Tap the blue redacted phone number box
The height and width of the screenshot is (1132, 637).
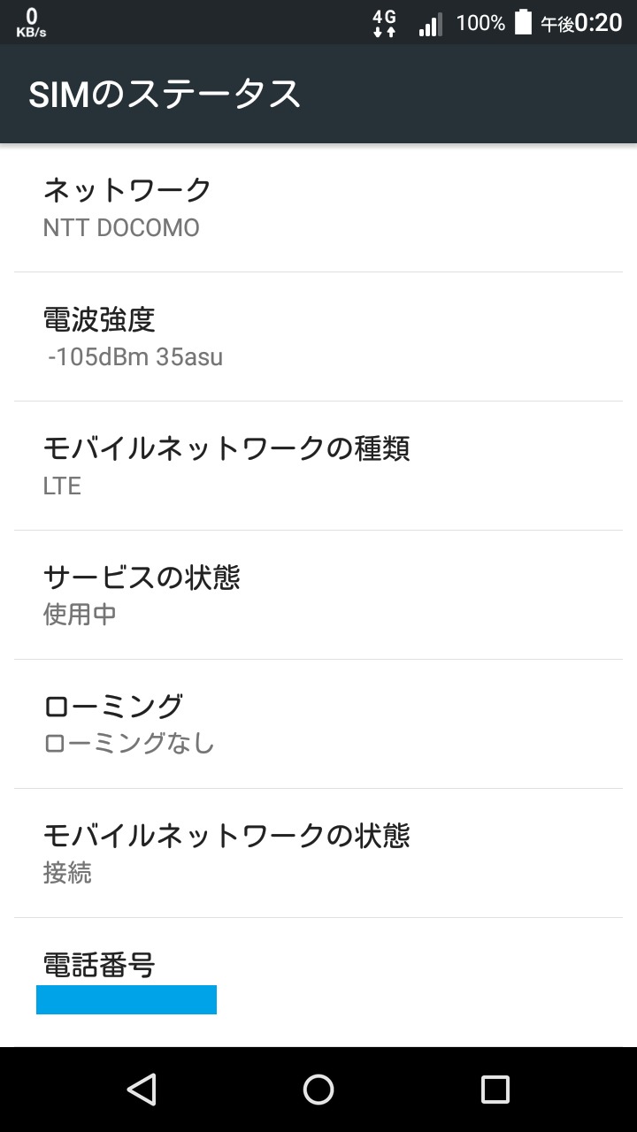(x=127, y=999)
